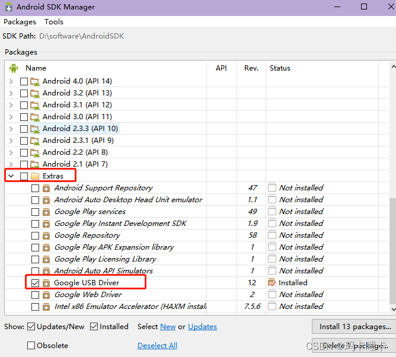Click the Android 4.0 (API 14) folder icon
396x357 pixels.
pyautogui.click(x=35, y=81)
